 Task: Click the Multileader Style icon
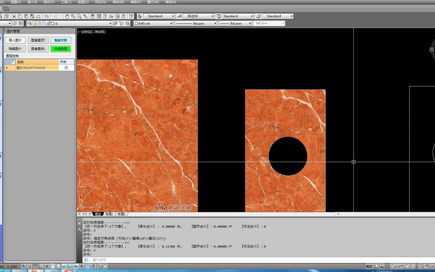pos(258,16)
